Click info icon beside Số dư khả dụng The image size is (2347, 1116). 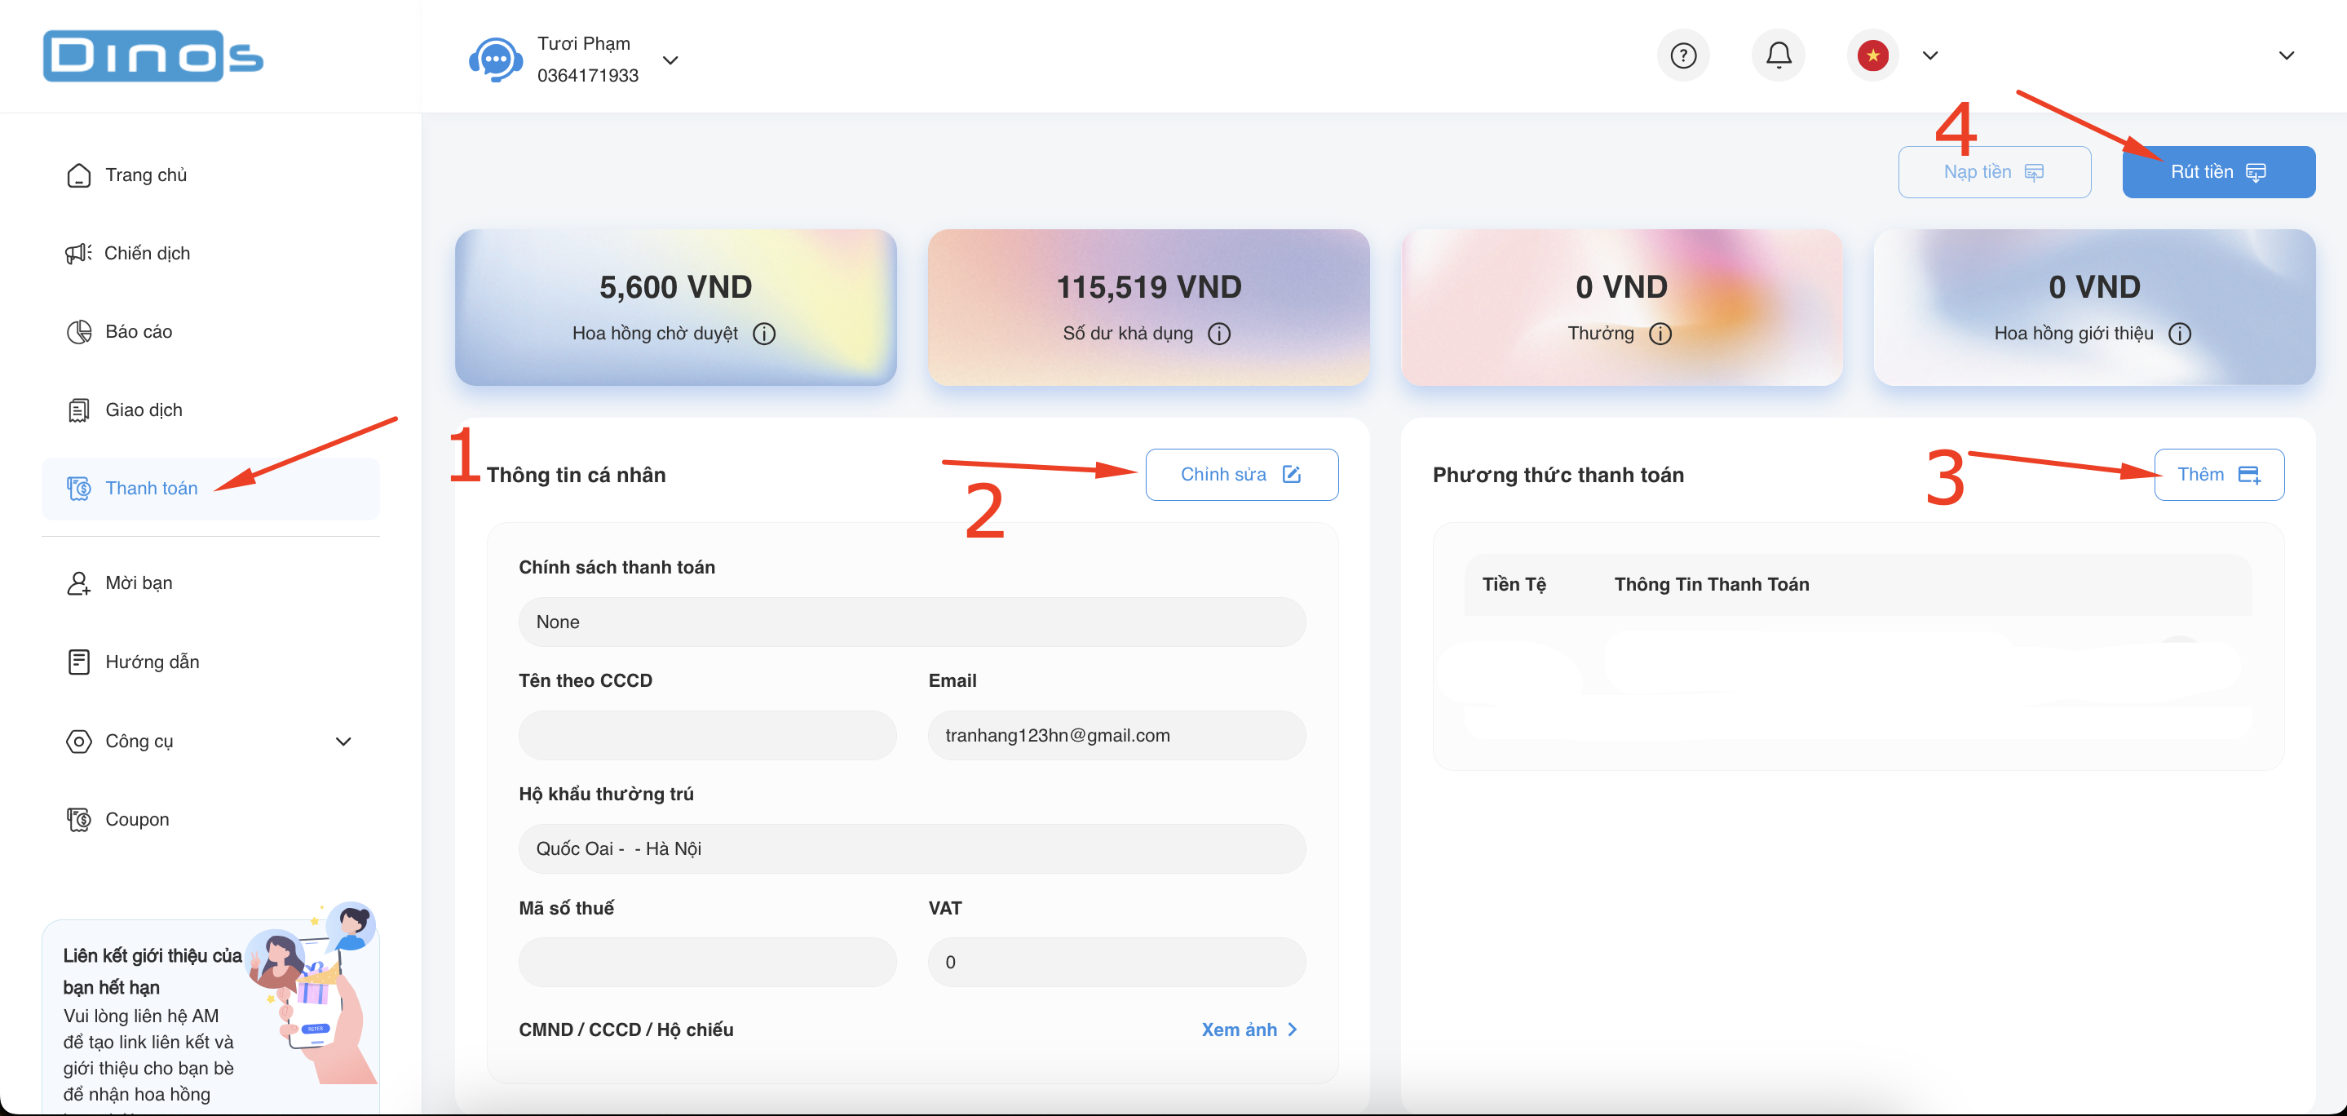[1218, 334]
